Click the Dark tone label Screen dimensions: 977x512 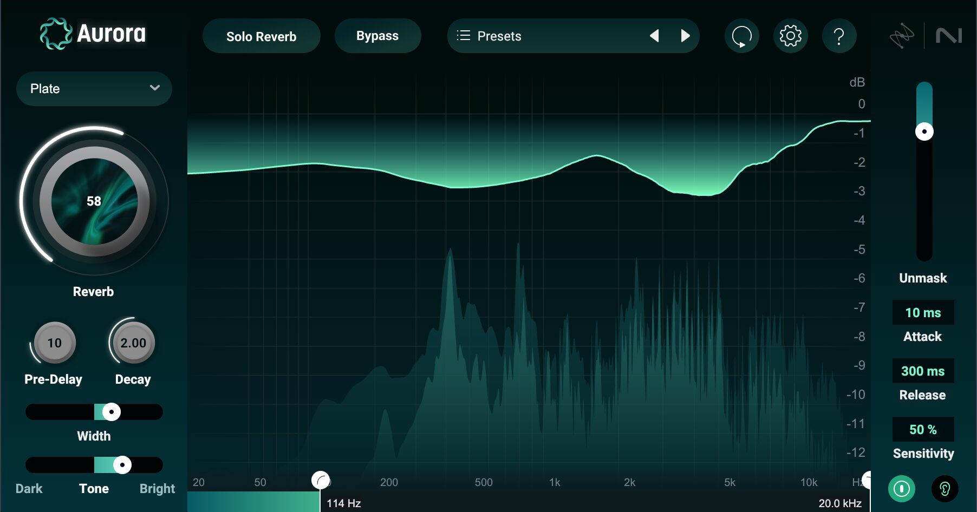29,489
